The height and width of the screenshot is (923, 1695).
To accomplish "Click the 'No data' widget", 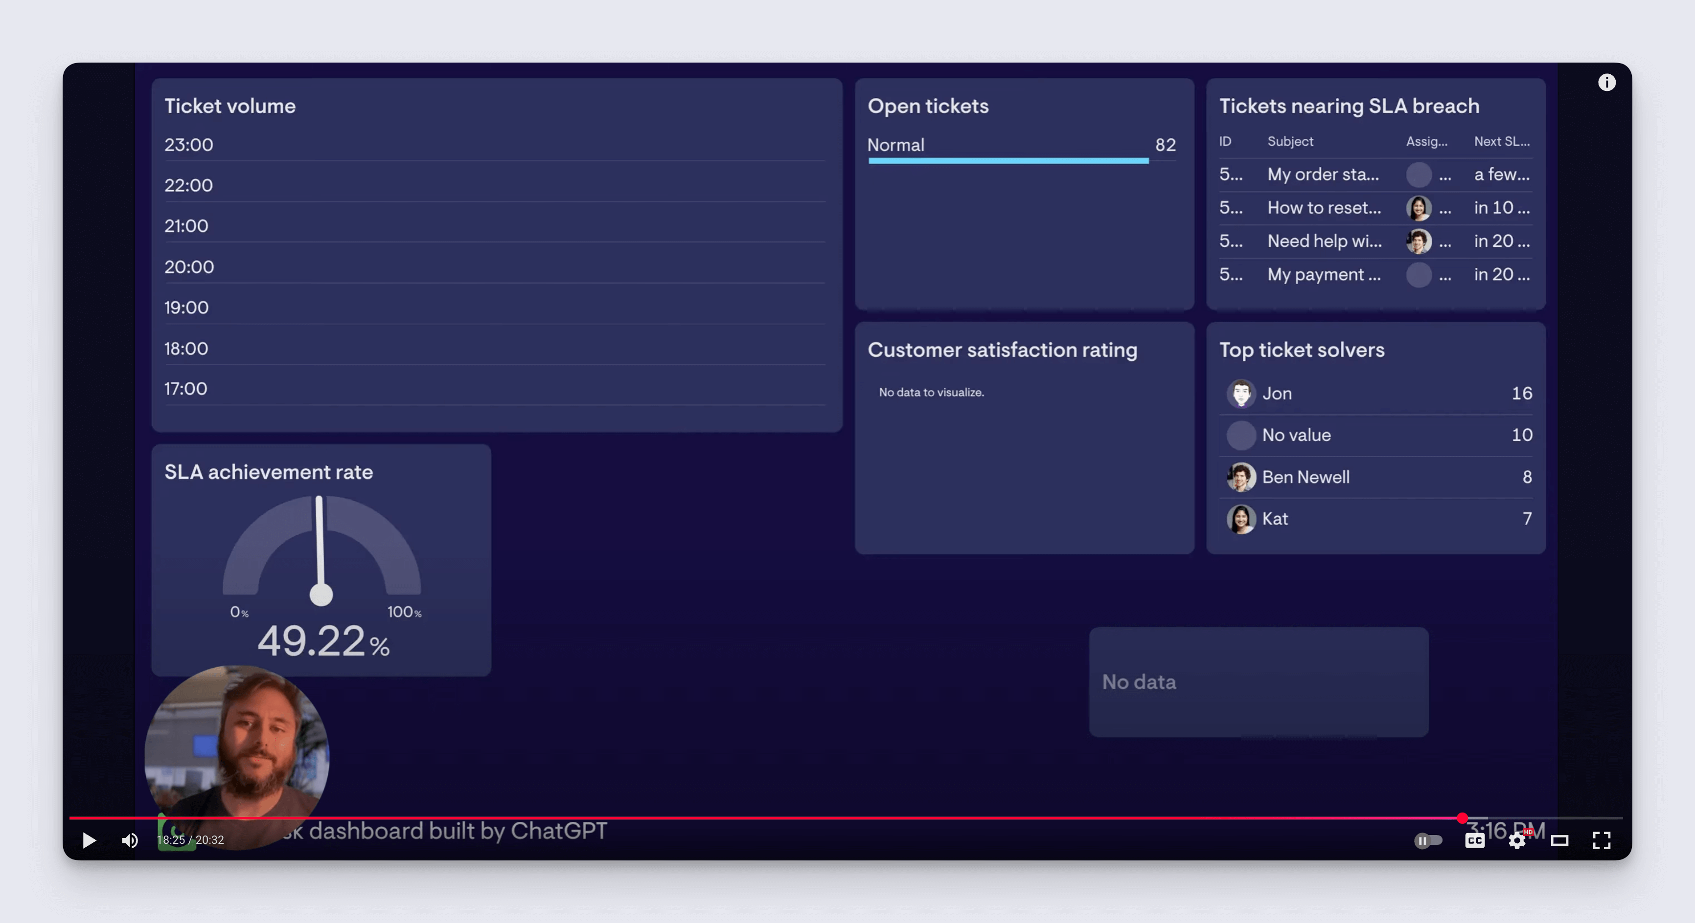I will click(1258, 681).
